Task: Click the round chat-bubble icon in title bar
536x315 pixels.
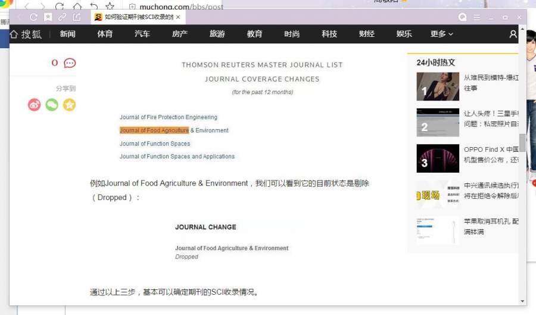Action: [463, 17]
